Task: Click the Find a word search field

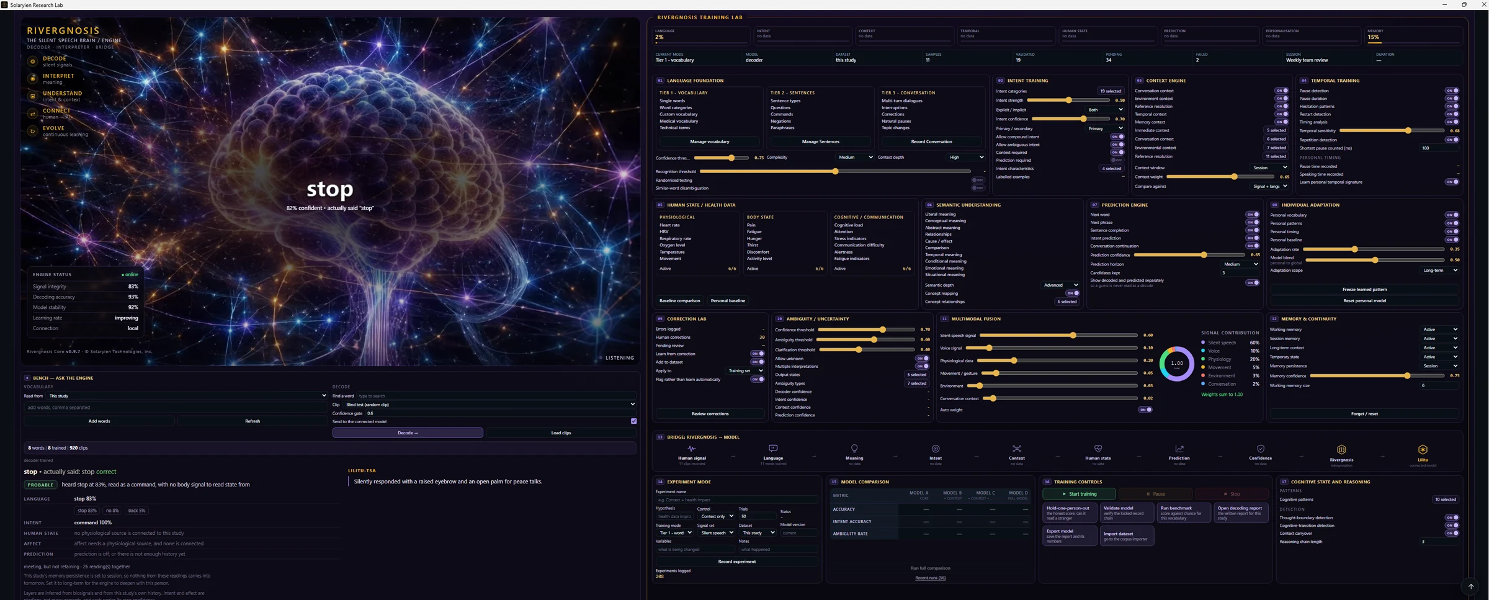Action: [x=496, y=396]
